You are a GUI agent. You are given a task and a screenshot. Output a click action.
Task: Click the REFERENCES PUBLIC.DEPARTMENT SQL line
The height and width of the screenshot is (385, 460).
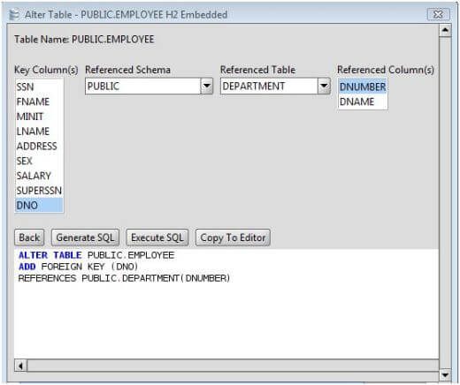pos(124,278)
